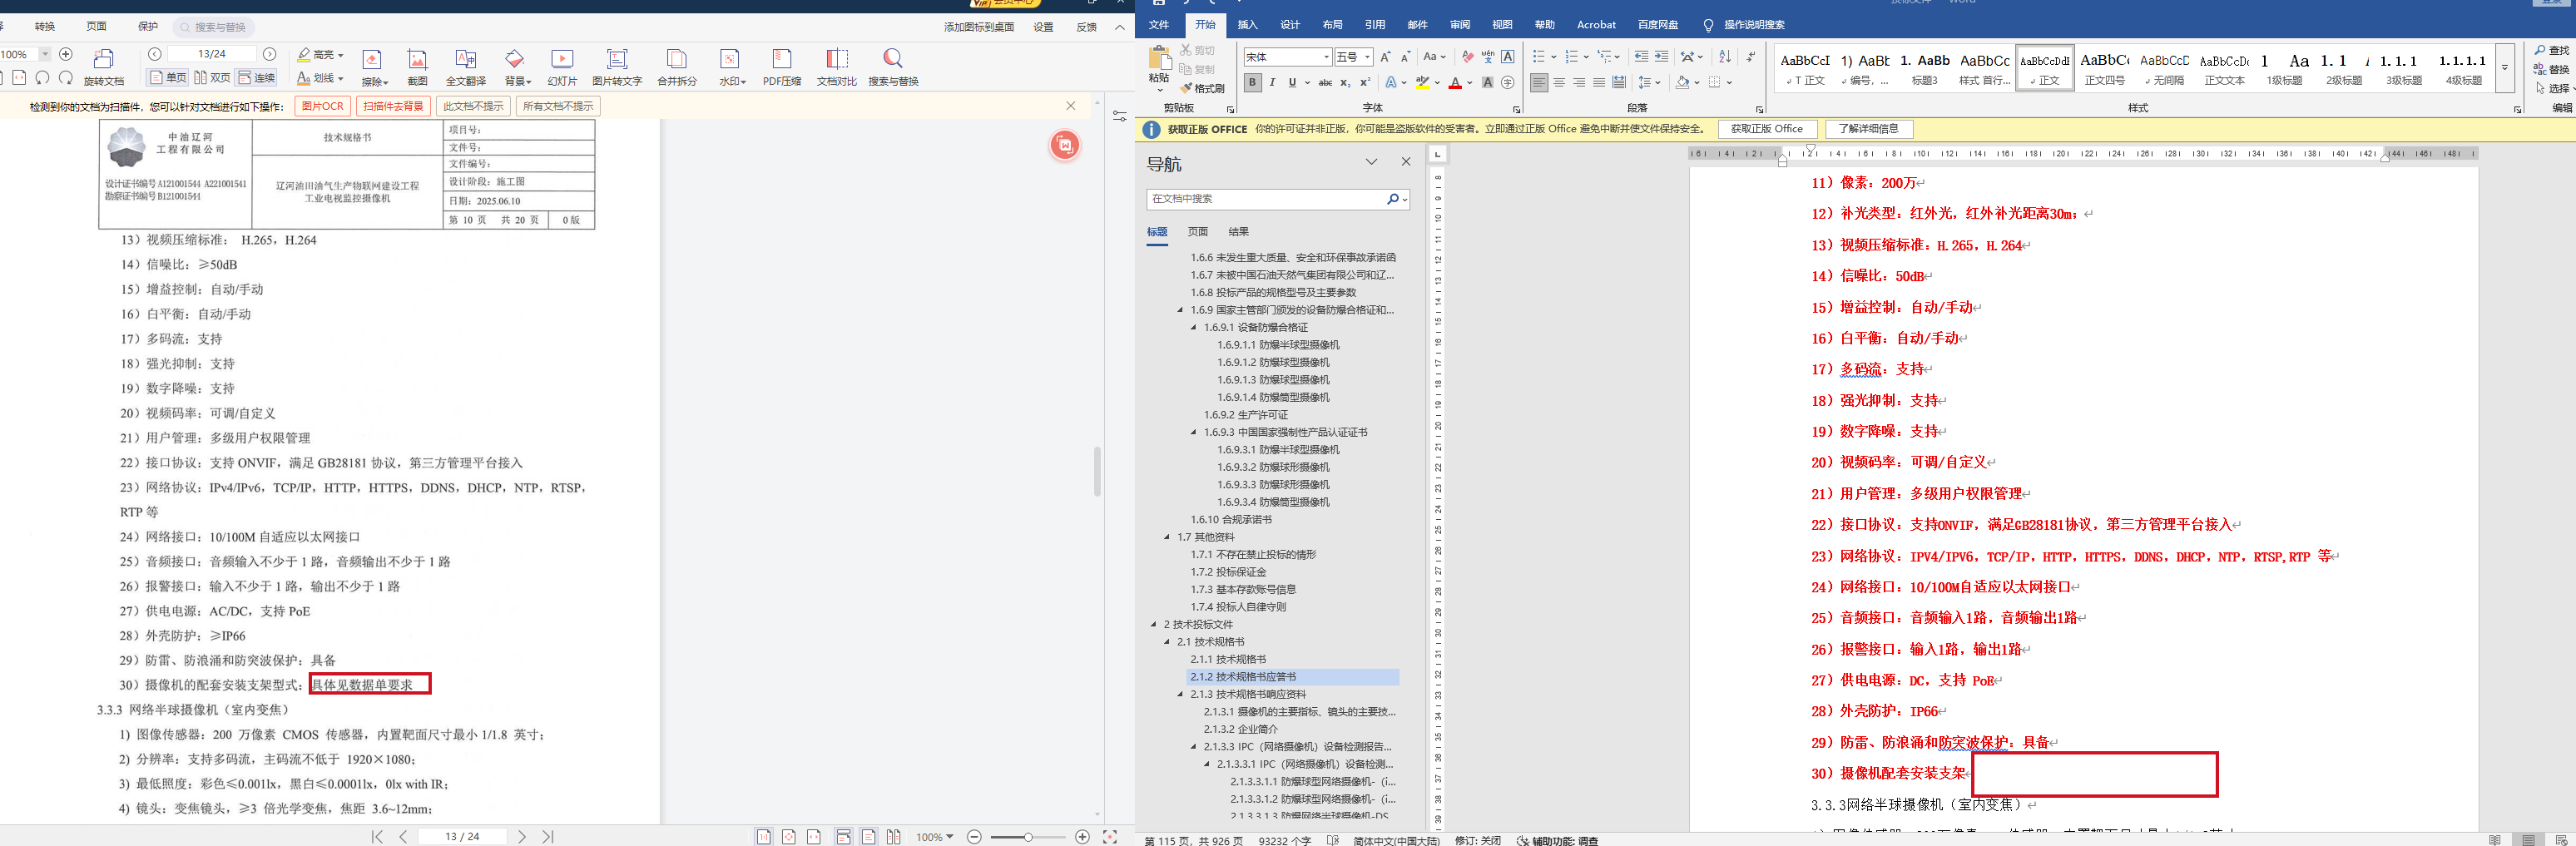2576x846 pixels.
Task: Click 在文档中搜索 navigation search box
Action: click(1278, 199)
